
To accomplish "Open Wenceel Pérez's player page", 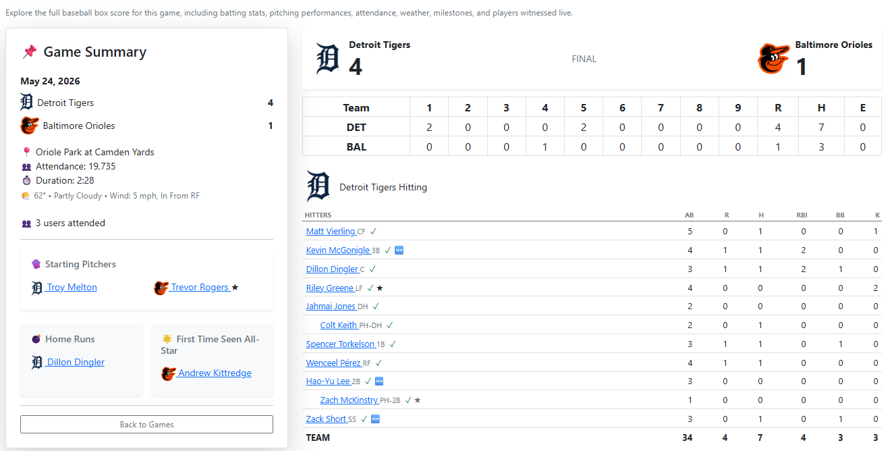I will coord(333,363).
